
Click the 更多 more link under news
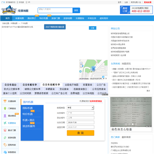click(148, 91)
